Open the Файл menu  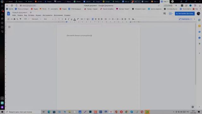tap(14, 15)
